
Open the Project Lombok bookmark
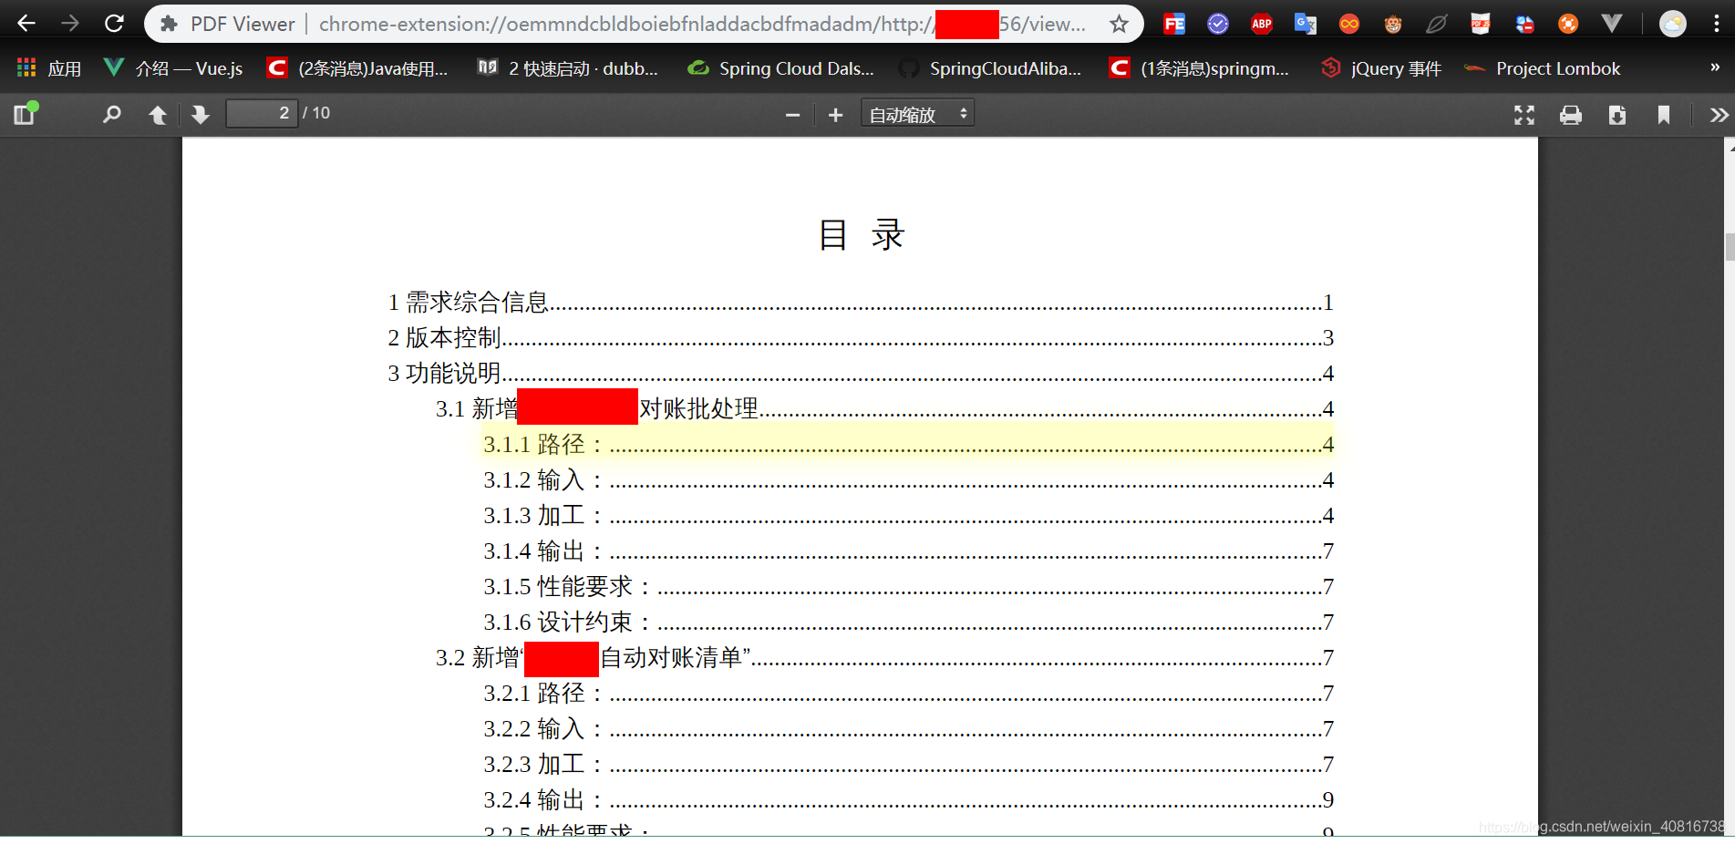(1558, 67)
